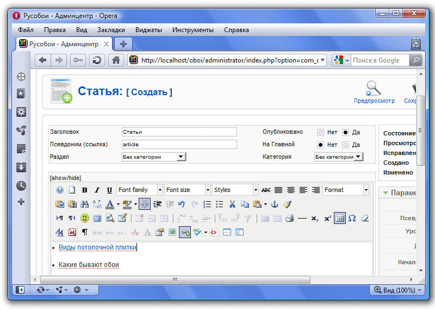Open the Закладки menu

click(111, 30)
